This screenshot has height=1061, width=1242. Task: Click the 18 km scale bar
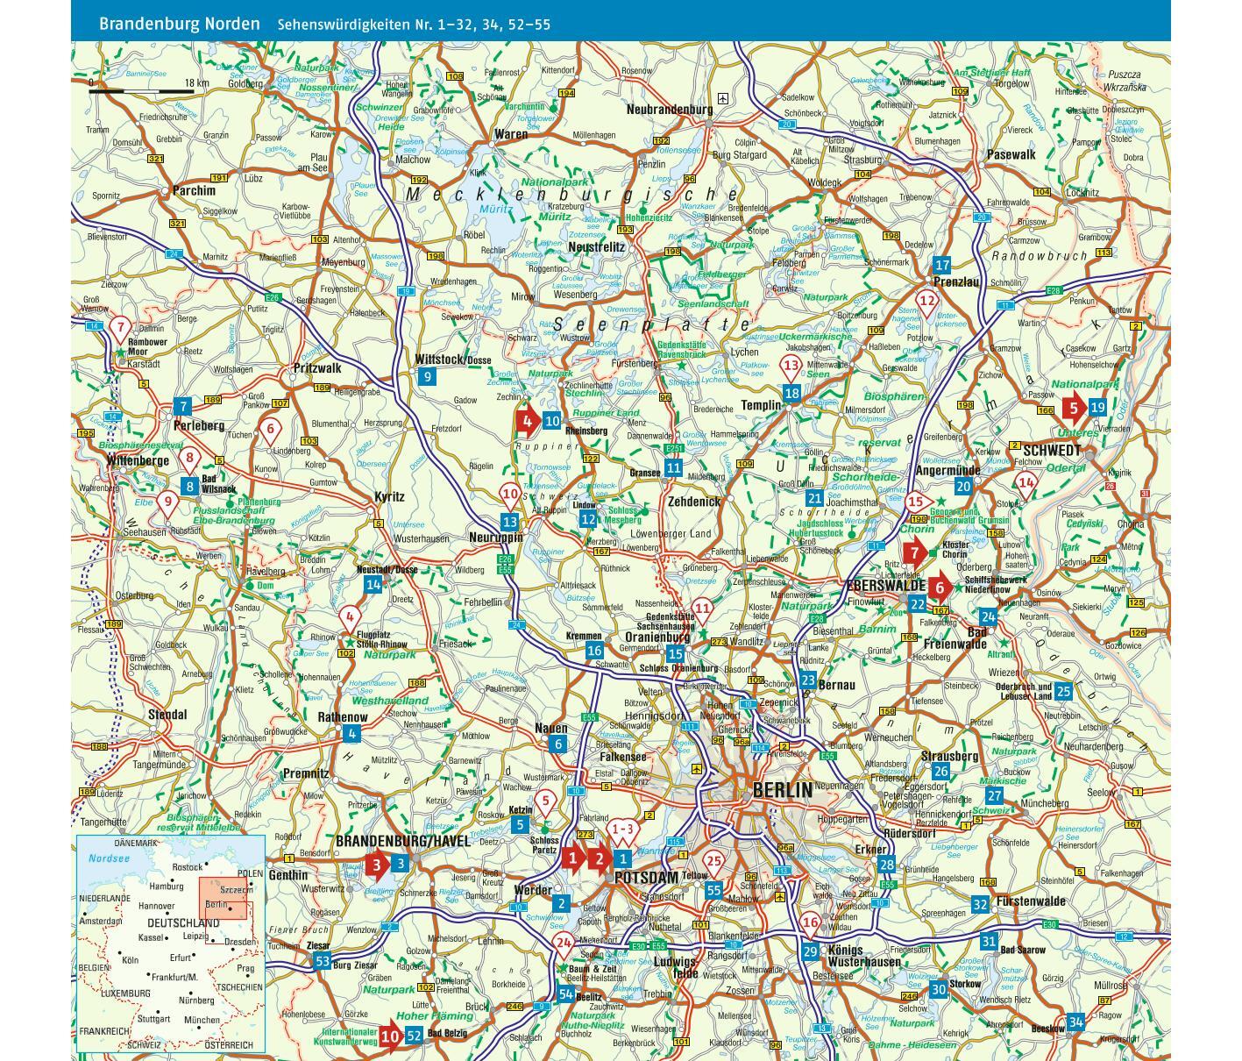pos(142,89)
